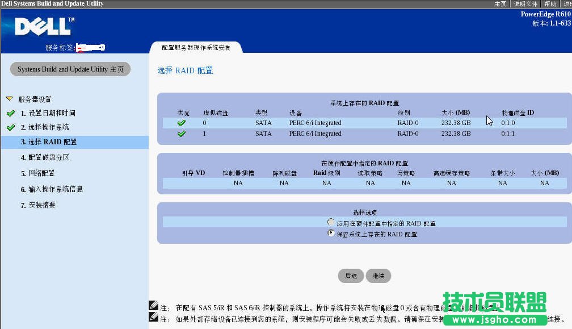Click the 后退 button
This screenshot has height=329, width=572.
[x=351, y=276]
